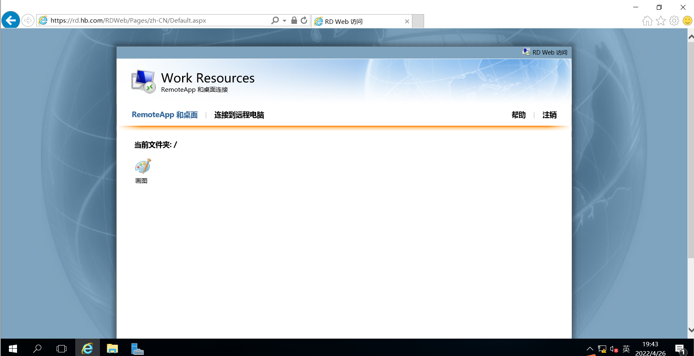Image resolution: width=694 pixels, height=356 pixels.
Task: Close the RD Web 访问 tab
Action: [x=407, y=21]
